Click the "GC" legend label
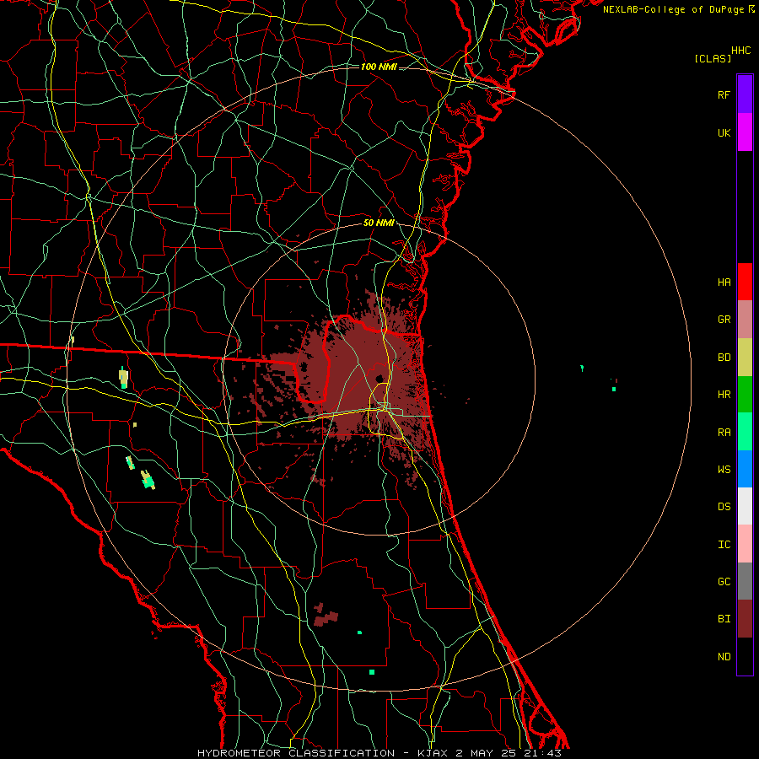 pos(724,582)
